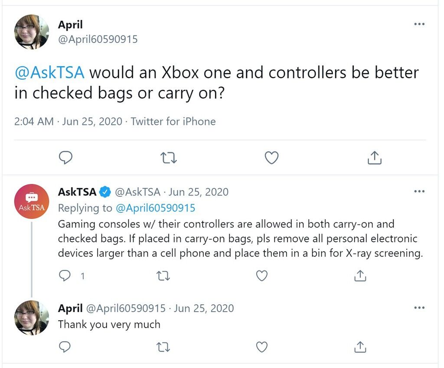444x368 pixels.
Task: Share the AskTSA gaming consoles reply
Action: (360, 276)
